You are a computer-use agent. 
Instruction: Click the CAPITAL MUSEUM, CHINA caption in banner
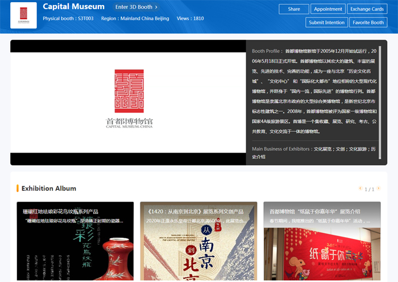[x=129, y=127]
